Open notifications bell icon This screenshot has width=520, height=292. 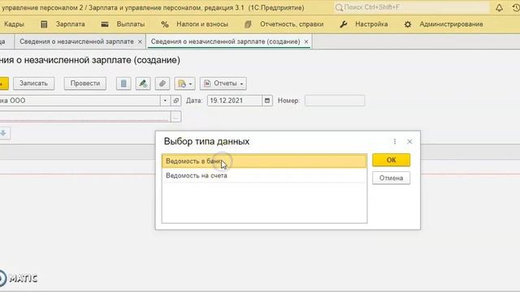pyautogui.click(x=499, y=7)
